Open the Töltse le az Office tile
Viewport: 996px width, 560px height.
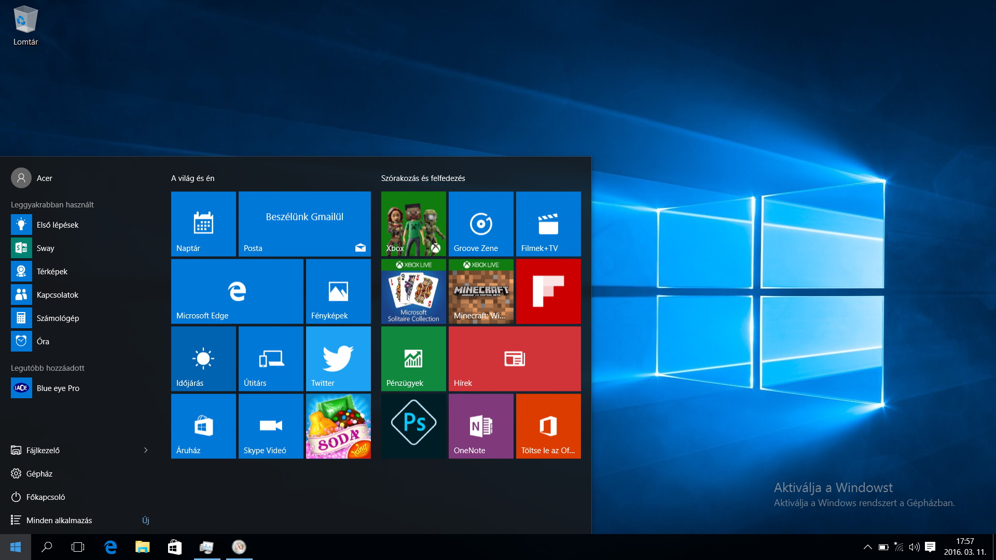[x=548, y=426]
